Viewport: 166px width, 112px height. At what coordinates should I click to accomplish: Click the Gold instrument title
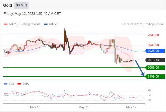coord(8,5)
